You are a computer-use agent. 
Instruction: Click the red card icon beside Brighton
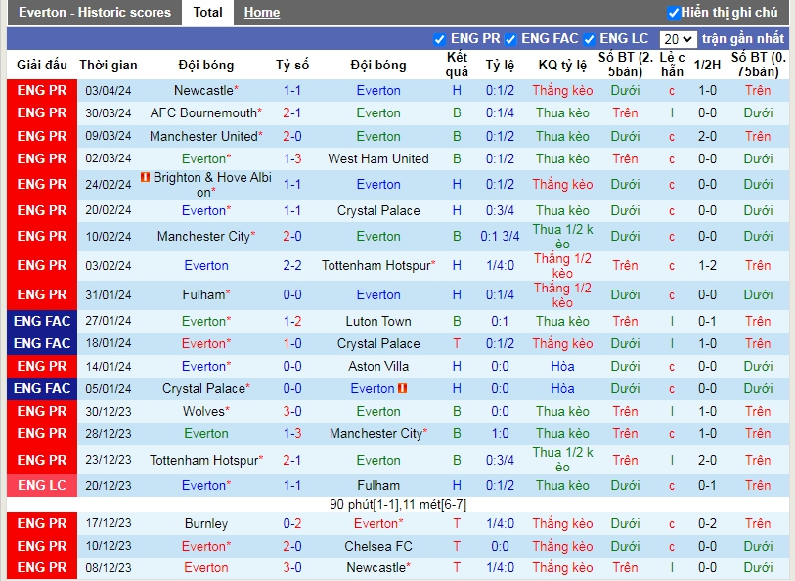coord(145,178)
